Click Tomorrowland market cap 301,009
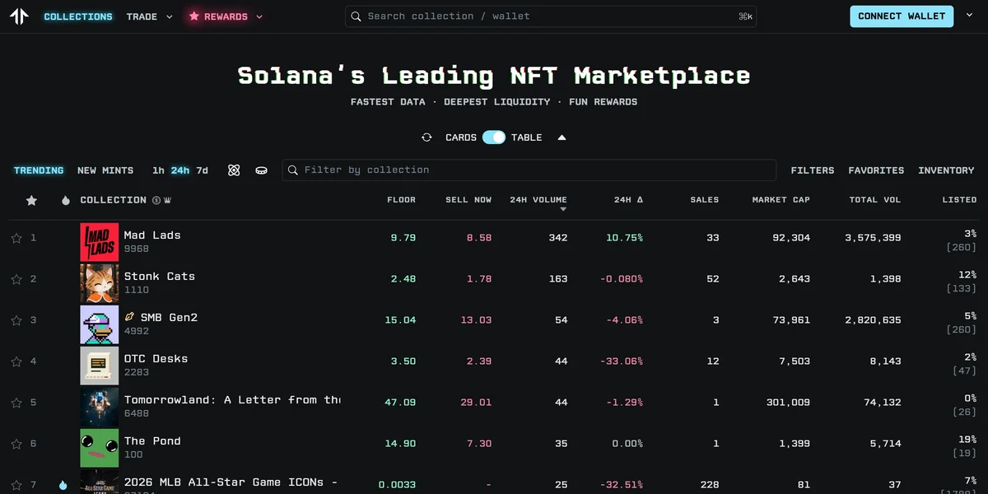This screenshot has height=494, width=988. [x=788, y=403]
